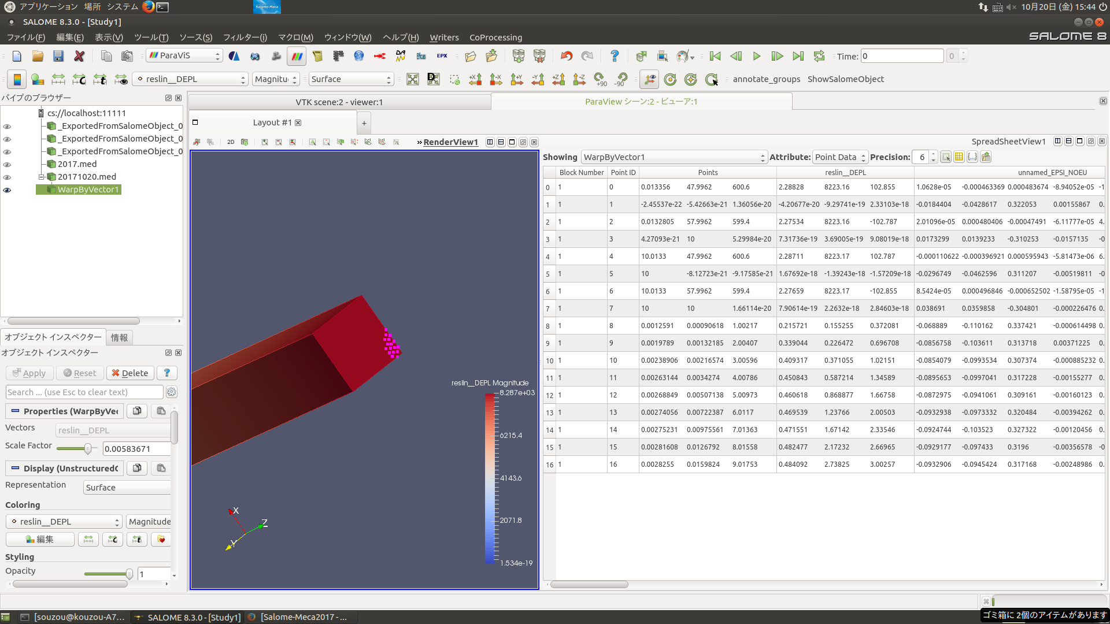The image size is (1110, 624).
Task: Open the Showing WarpByVector1 dropdown
Action: coord(674,157)
